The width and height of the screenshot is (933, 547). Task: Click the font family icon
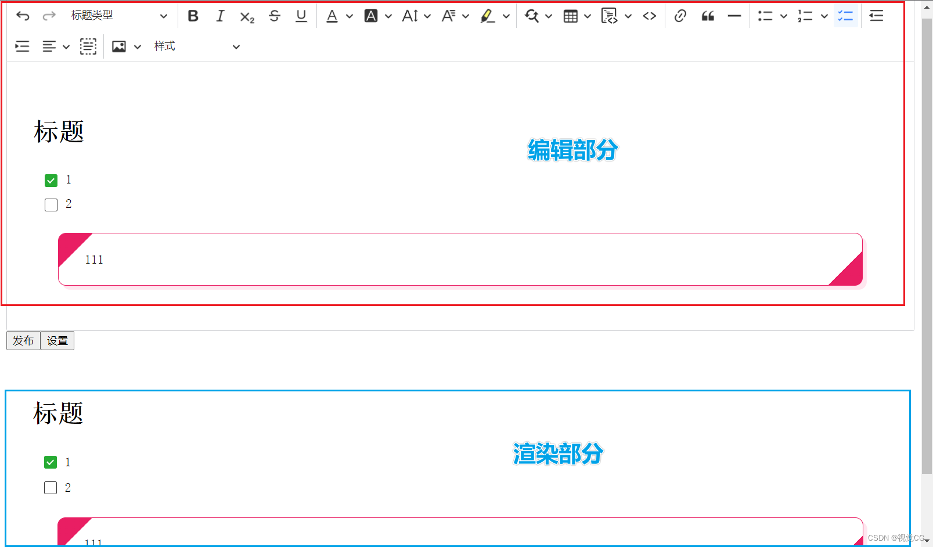448,16
